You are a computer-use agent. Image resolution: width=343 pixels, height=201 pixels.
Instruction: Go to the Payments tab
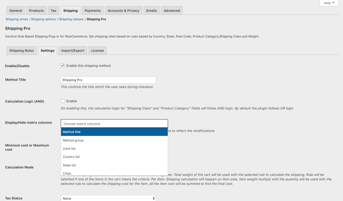[x=92, y=11]
